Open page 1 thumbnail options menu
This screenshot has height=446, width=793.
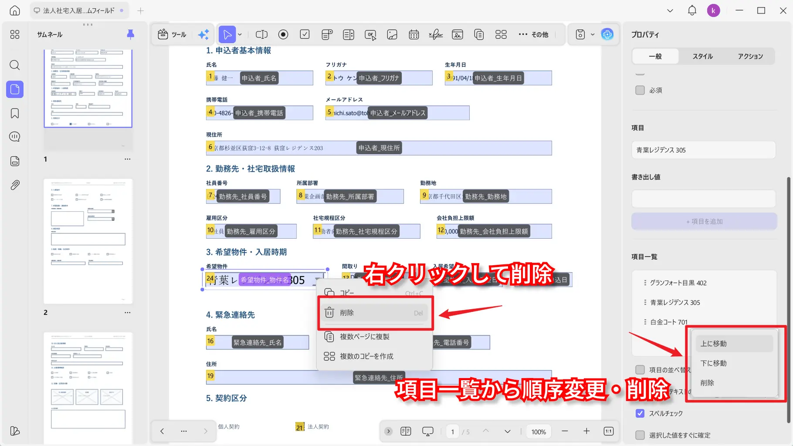(128, 159)
